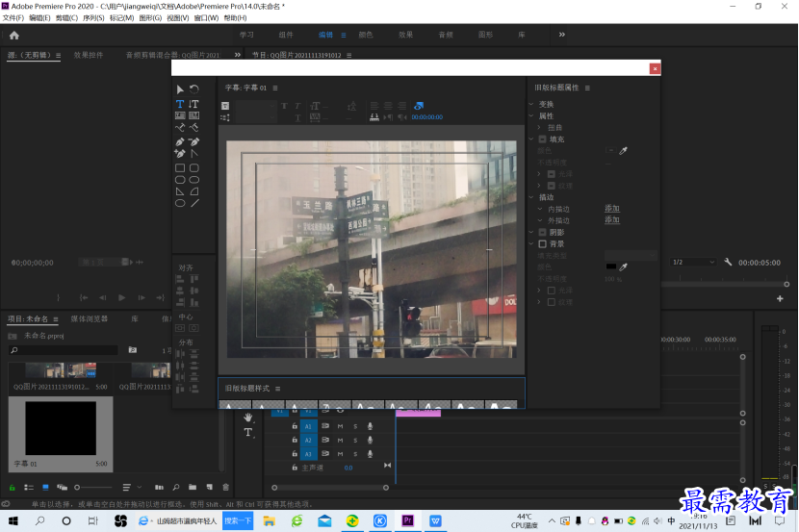This screenshot has width=799, height=532.
Task: Open the 剪辑(C) menu
Action: coord(66,18)
